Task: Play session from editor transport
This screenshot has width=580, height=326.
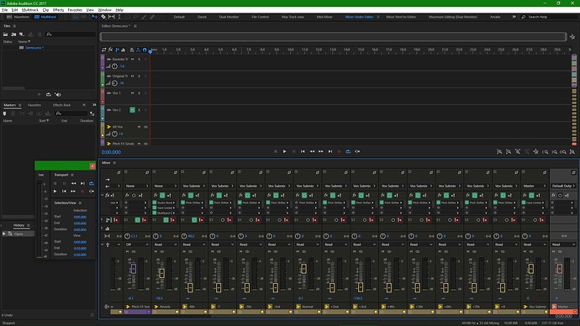Action: coord(284,151)
